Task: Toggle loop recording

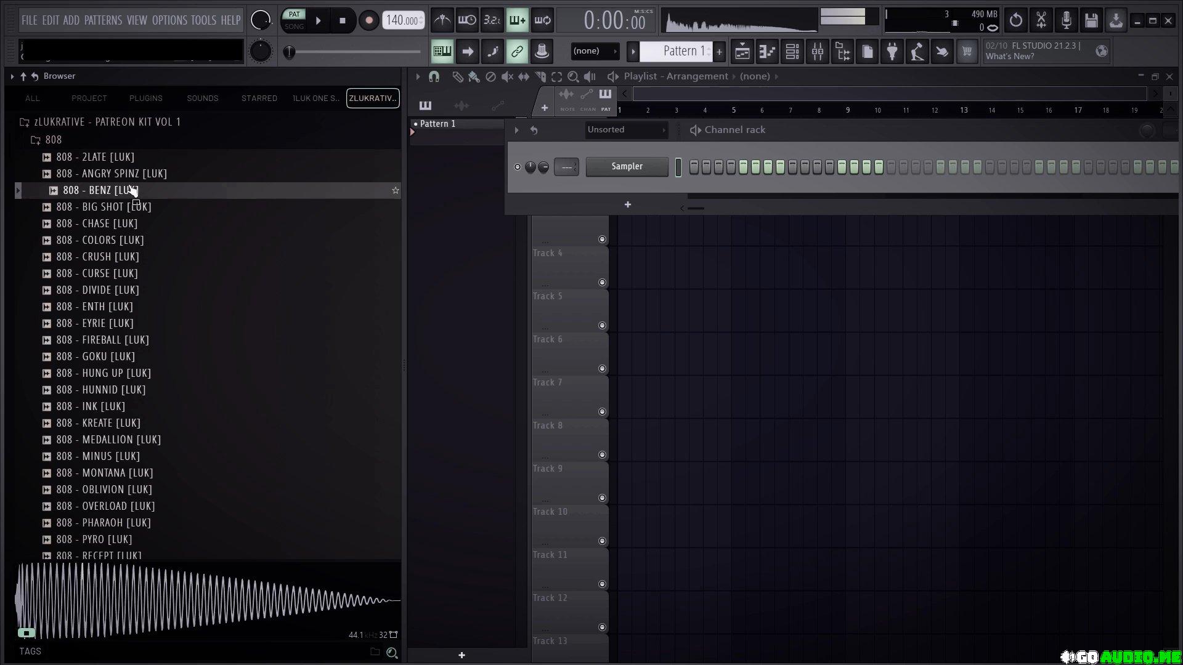Action: [x=542, y=20]
